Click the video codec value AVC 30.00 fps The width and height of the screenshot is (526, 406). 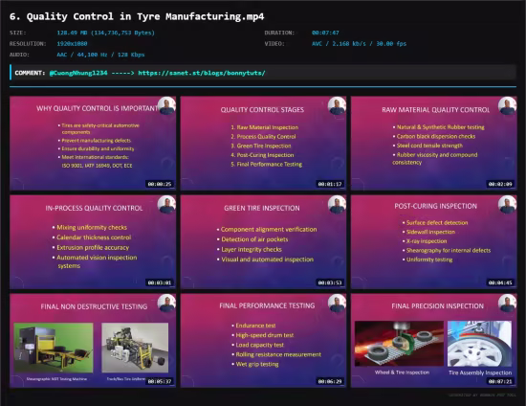tap(359, 44)
